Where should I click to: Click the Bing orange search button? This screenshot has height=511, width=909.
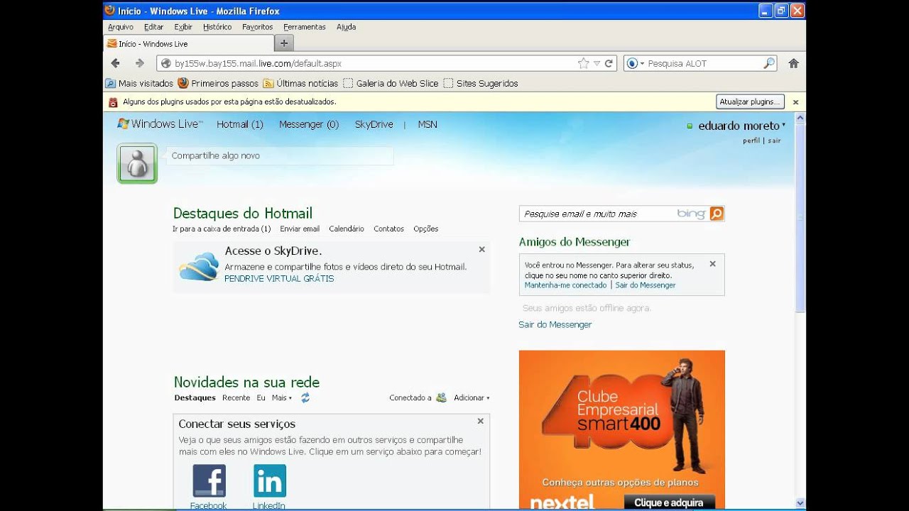(x=717, y=214)
